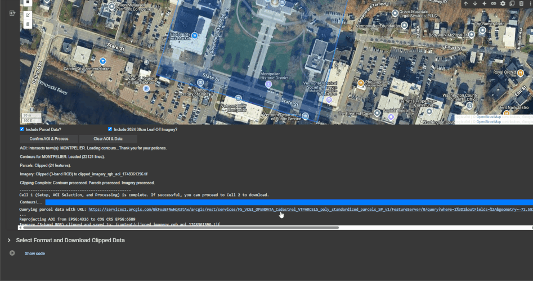Screen dimensions: 533x281
Task: Open the upper OpenStreetMap attribution link
Action: pyautogui.click(x=489, y=117)
